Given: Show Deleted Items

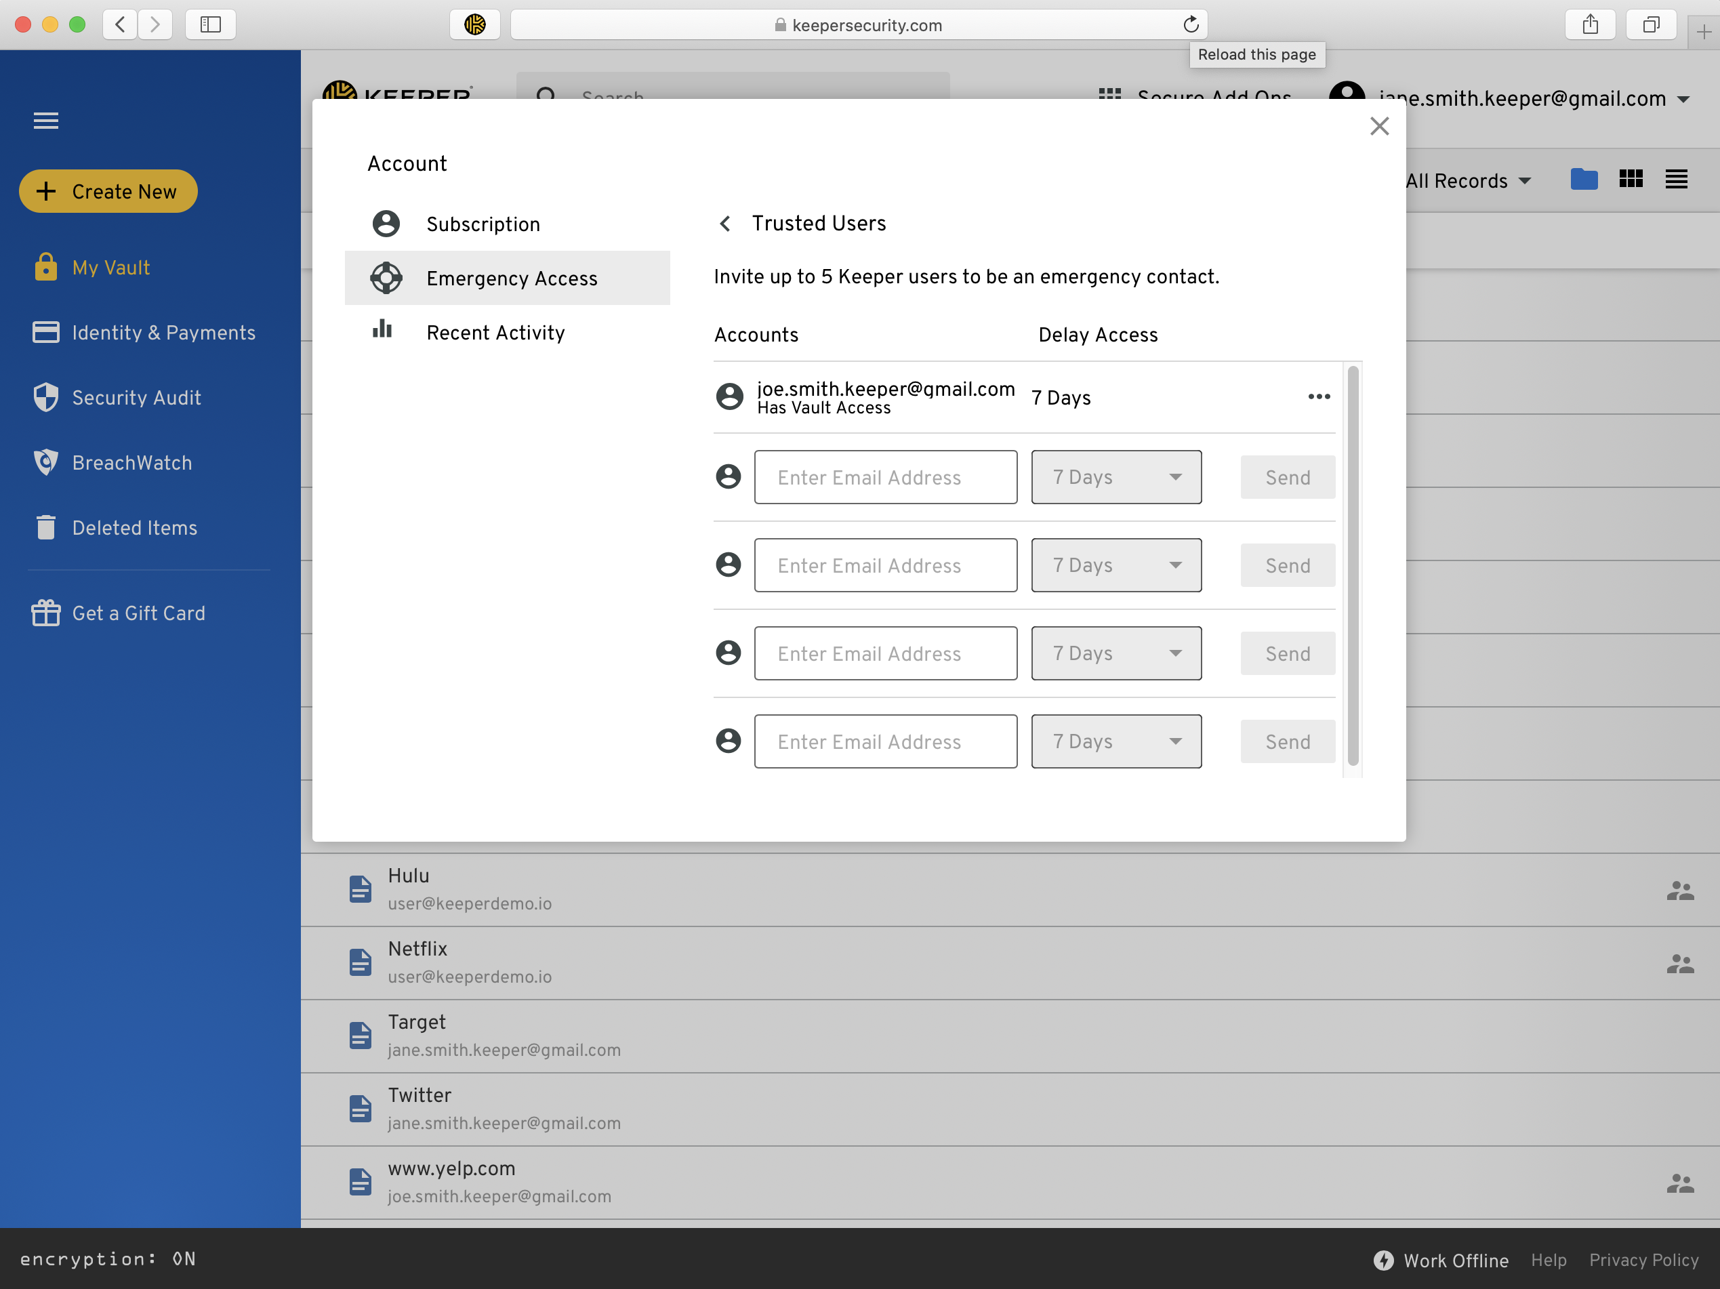Looking at the screenshot, I should [x=115, y=528].
